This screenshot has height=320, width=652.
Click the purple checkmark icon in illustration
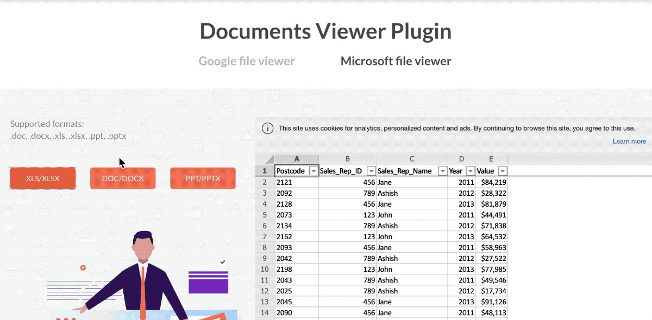(222, 262)
